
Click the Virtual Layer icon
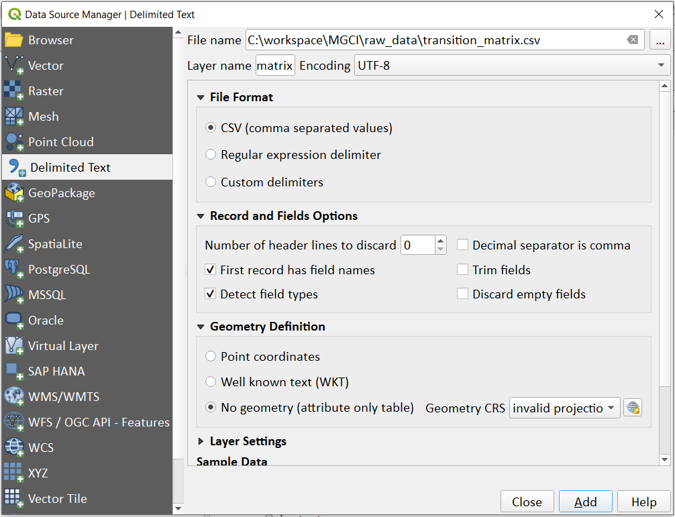tap(14, 345)
